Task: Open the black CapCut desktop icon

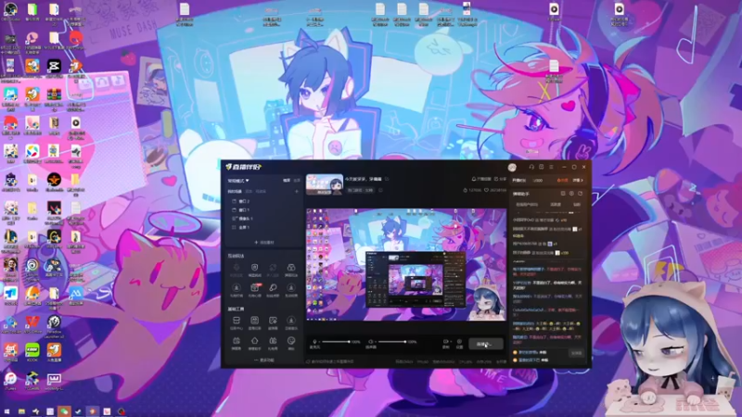Action: [x=54, y=66]
